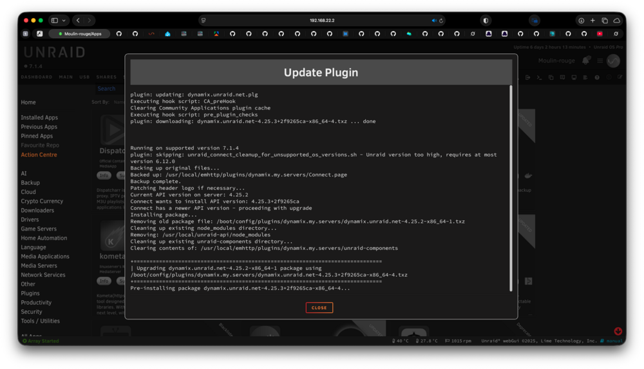
Task: Open the Unraid web terminal icon
Action: click(x=539, y=77)
